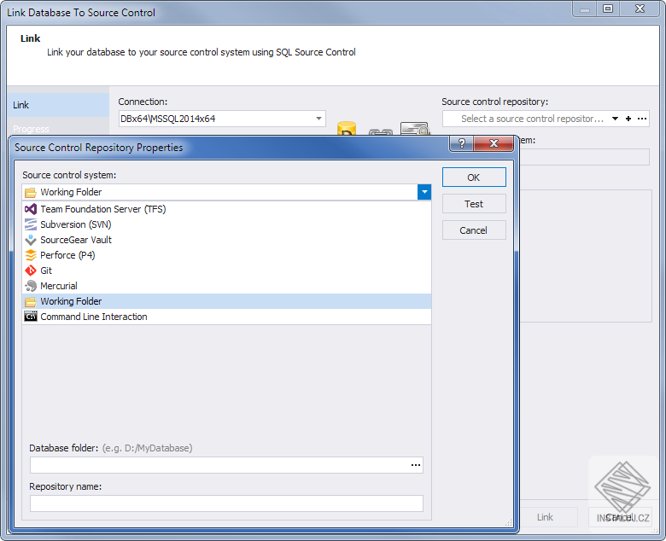
Task: Add new repository with plus icon
Action: point(628,119)
